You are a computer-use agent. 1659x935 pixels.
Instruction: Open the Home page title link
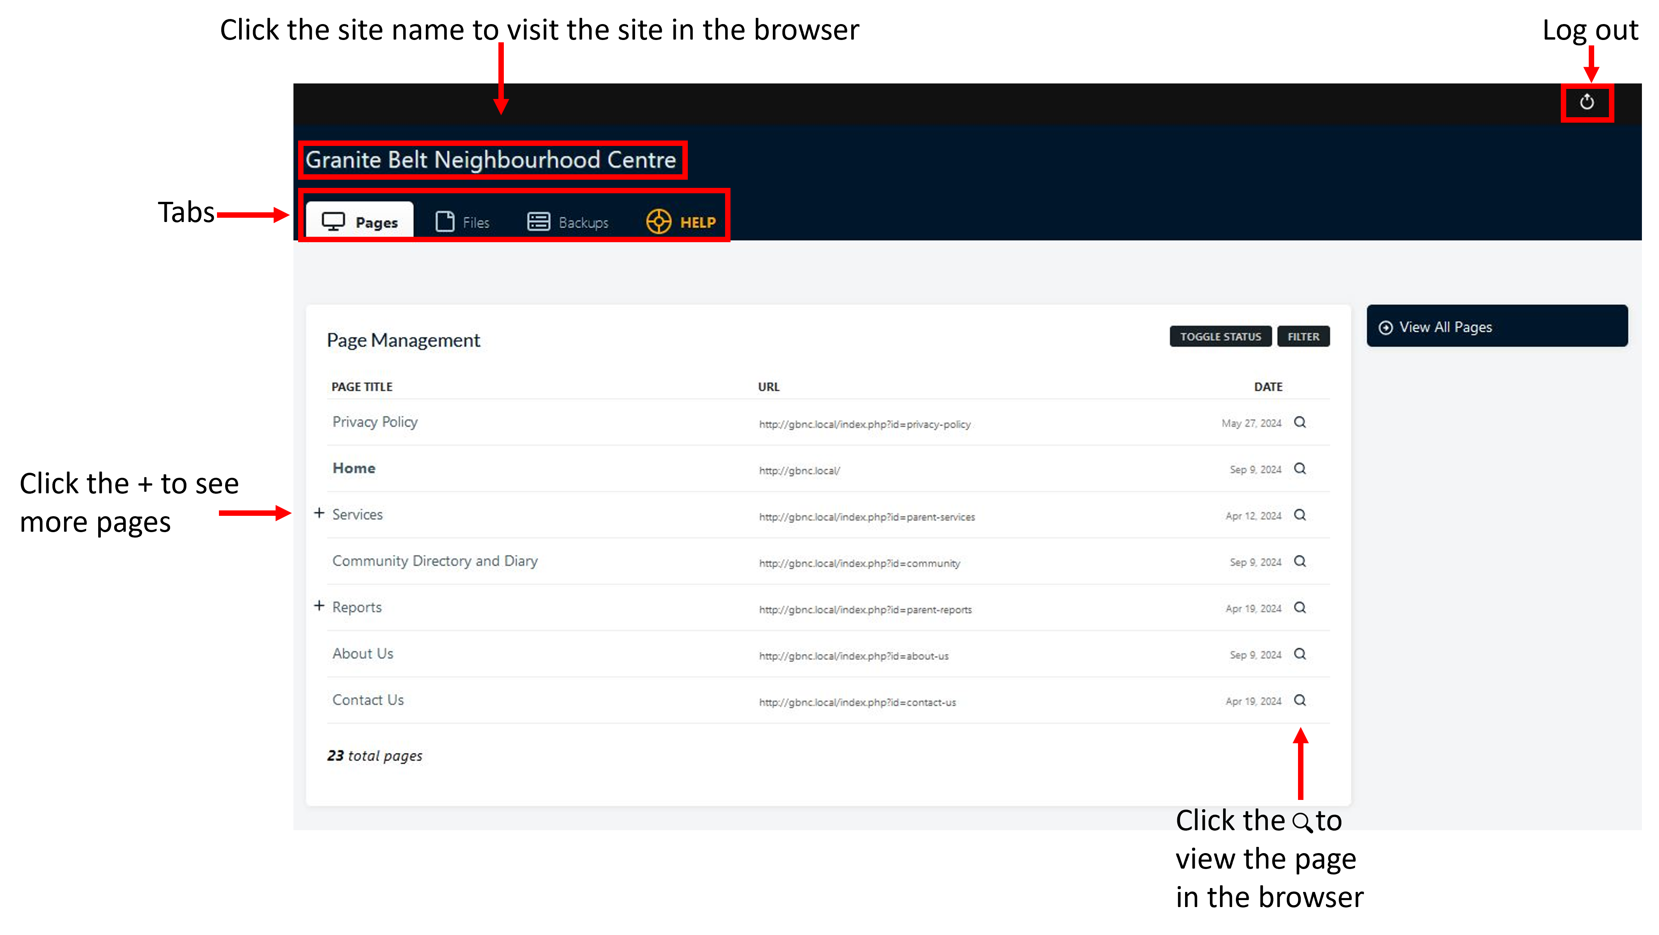tap(354, 468)
